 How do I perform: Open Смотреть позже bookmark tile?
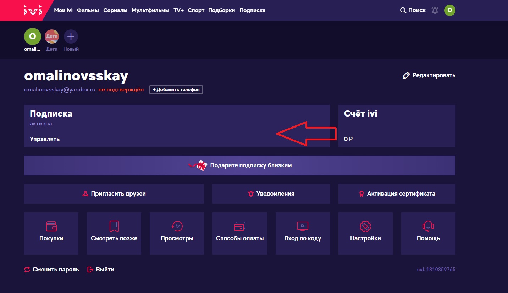[x=114, y=233]
